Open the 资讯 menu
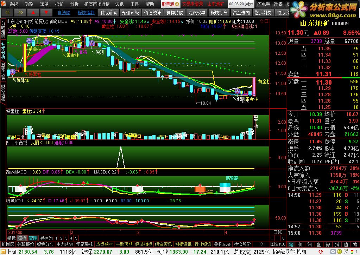Screen dimensions: 360x255 (119, 4)
